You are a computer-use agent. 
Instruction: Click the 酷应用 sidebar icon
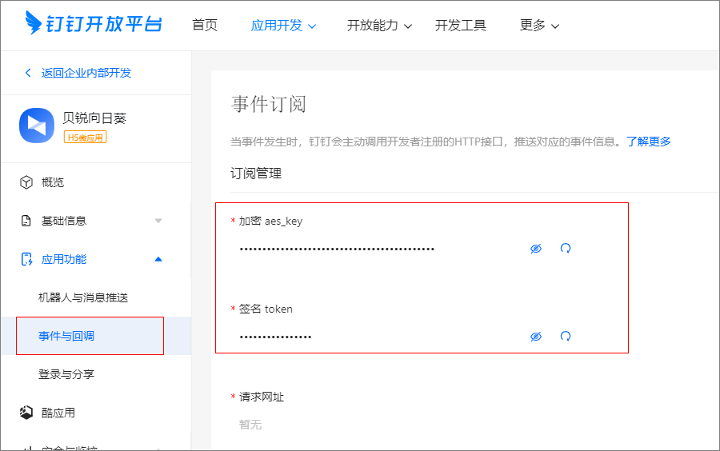pyautogui.click(x=26, y=413)
